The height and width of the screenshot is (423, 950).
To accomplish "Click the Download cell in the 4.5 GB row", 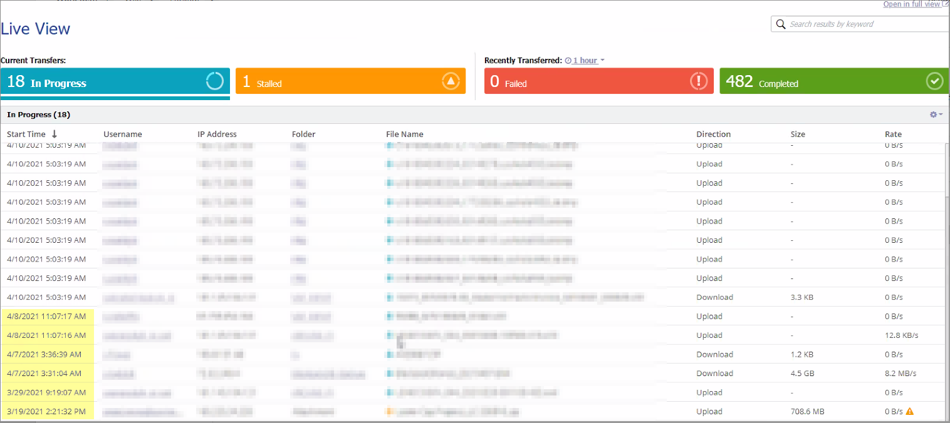I will 714,374.
